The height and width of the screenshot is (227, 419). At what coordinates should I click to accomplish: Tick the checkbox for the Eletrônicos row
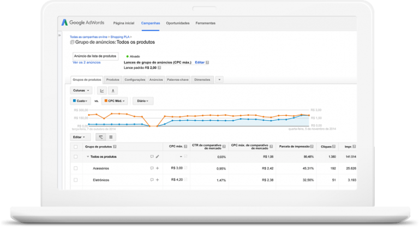pyautogui.click(x=76, y=180)
